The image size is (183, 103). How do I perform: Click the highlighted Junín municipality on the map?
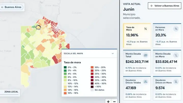38,27
